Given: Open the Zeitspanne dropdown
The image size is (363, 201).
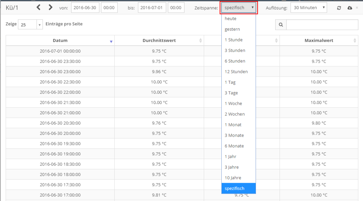Looking at the screenshot, I should coord(239,8).
